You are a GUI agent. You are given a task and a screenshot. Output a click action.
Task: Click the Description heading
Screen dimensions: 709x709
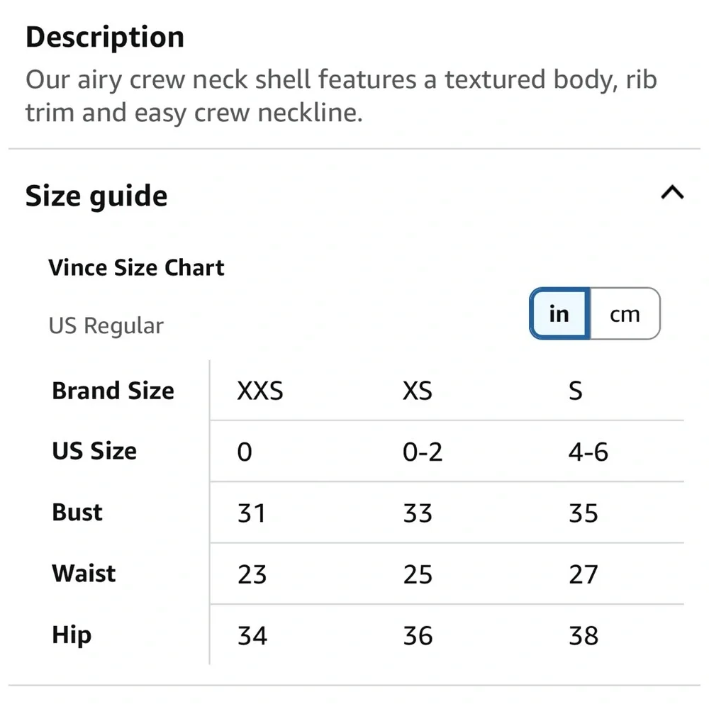coord(104,36)
